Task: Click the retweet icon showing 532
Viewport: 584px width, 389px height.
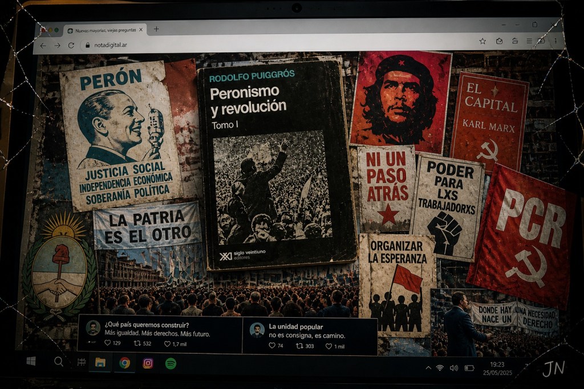Action: tap(137, 343)
